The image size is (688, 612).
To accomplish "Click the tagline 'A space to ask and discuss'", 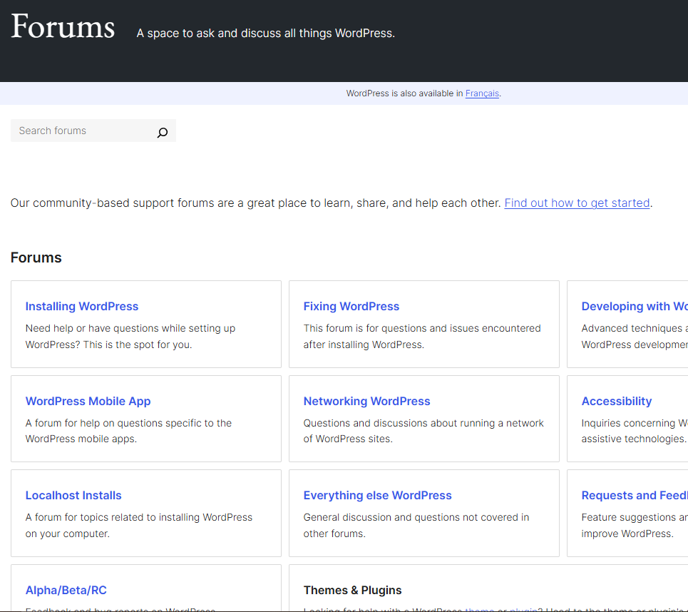I will point(265,34).
